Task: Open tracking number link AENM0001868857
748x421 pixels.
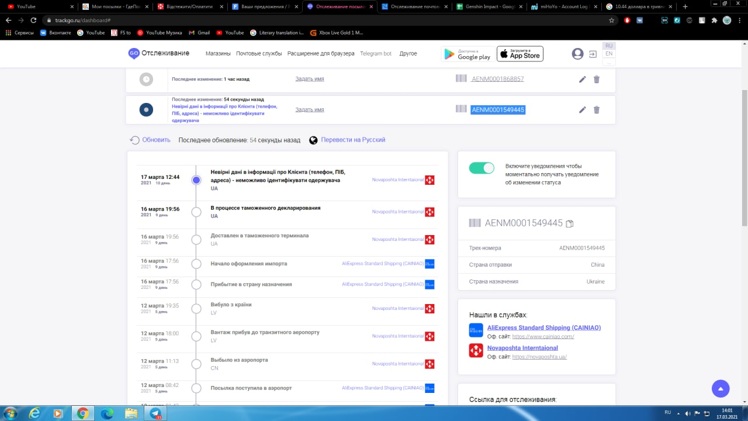Action: [x=497, y=79]
